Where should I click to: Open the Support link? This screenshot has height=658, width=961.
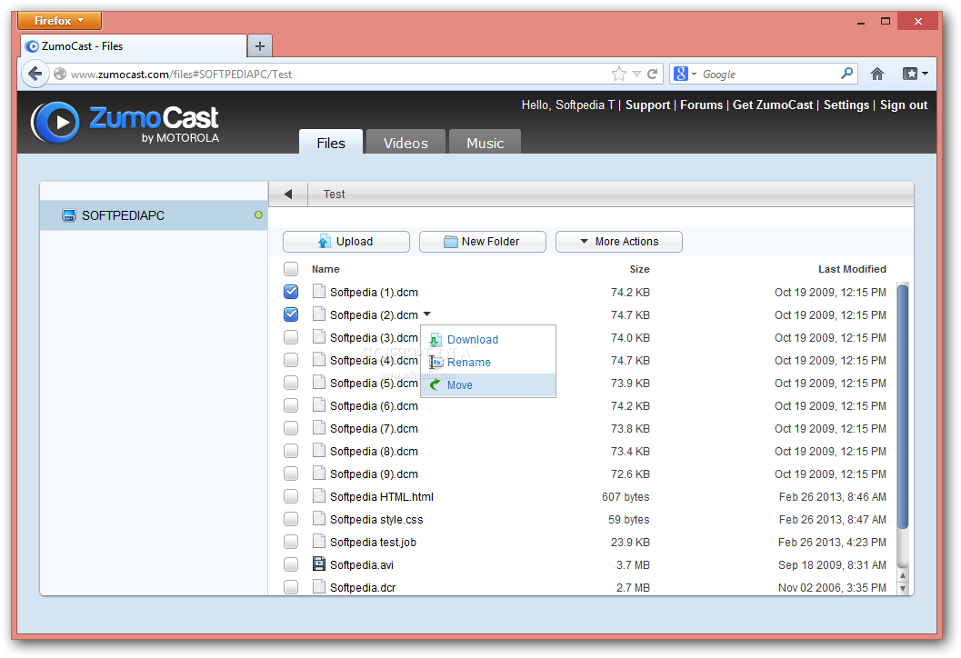(x=647, y=105)
